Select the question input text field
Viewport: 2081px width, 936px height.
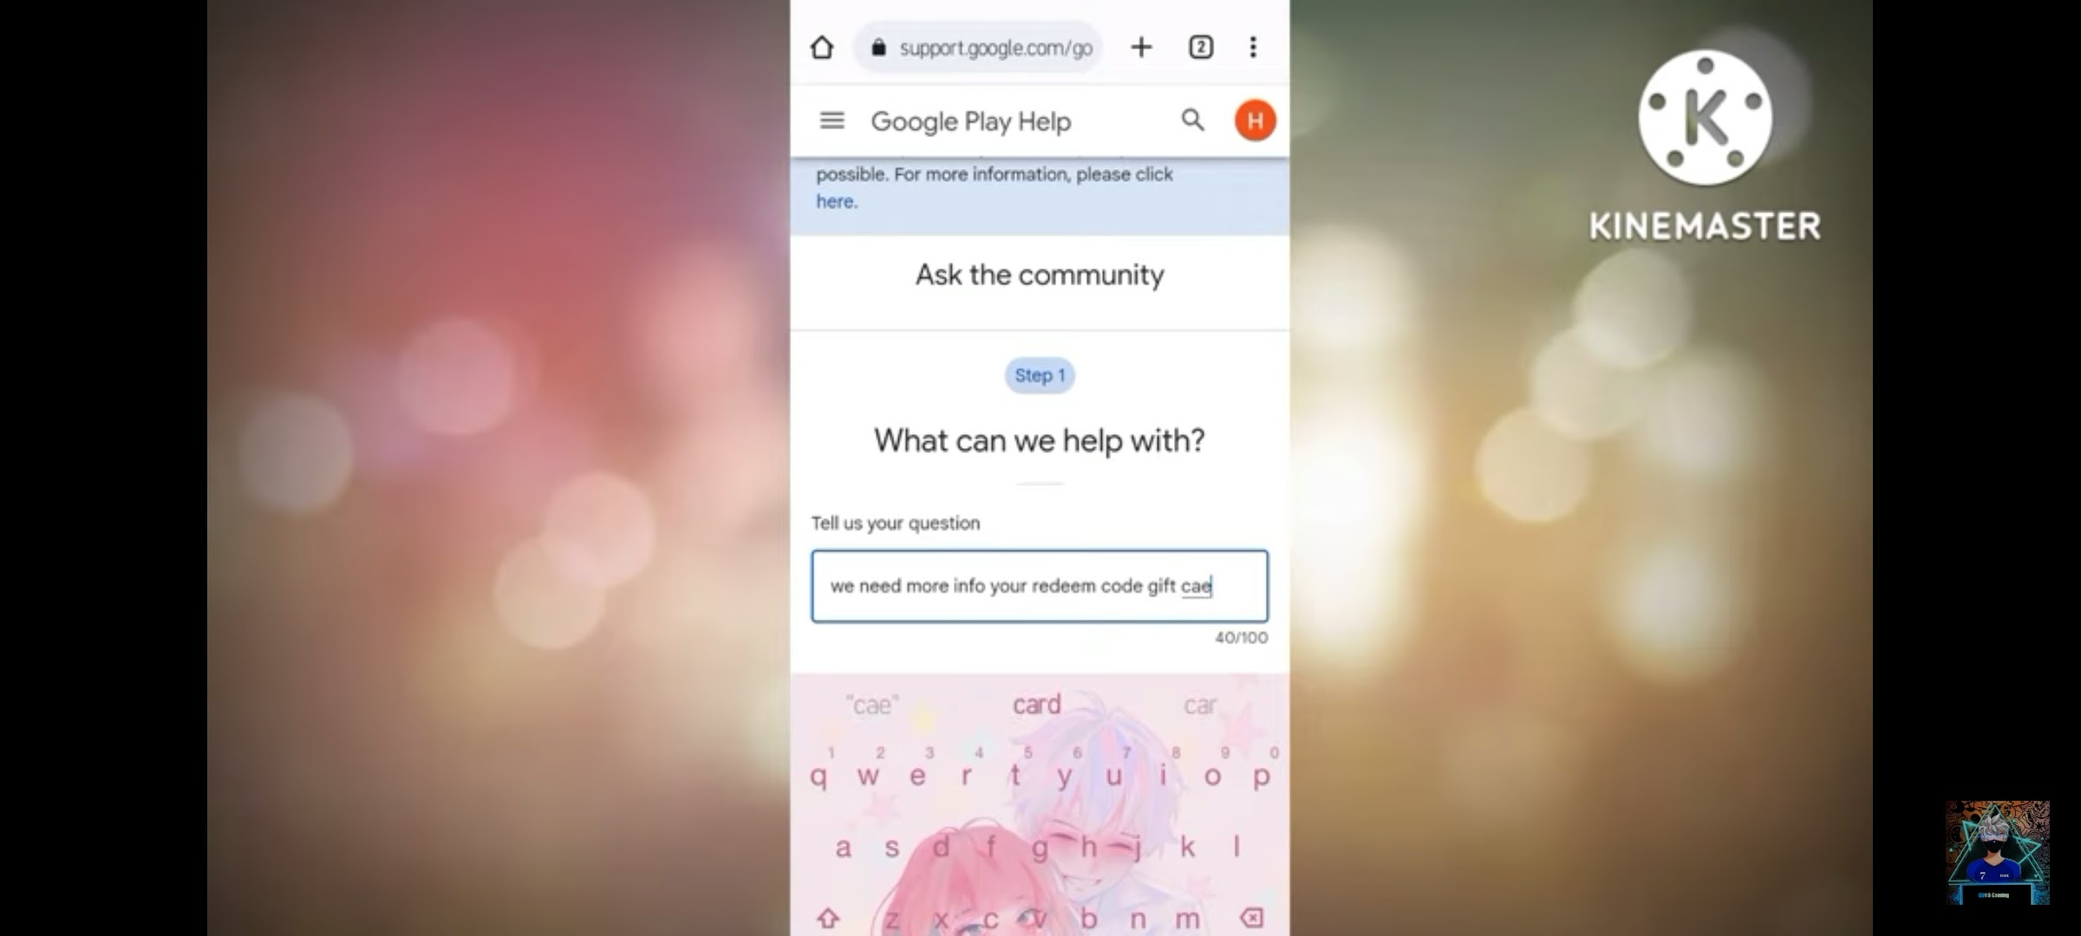pyautogui.click(x=1039, y=586)
